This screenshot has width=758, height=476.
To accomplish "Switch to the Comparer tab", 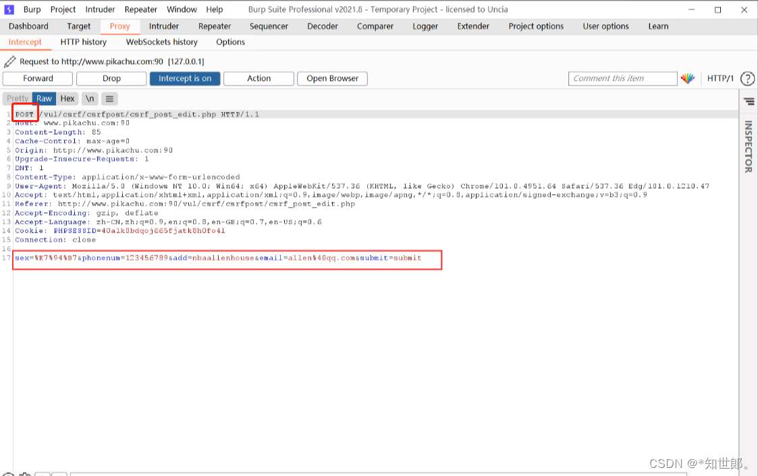I will (x=375, y=26).
